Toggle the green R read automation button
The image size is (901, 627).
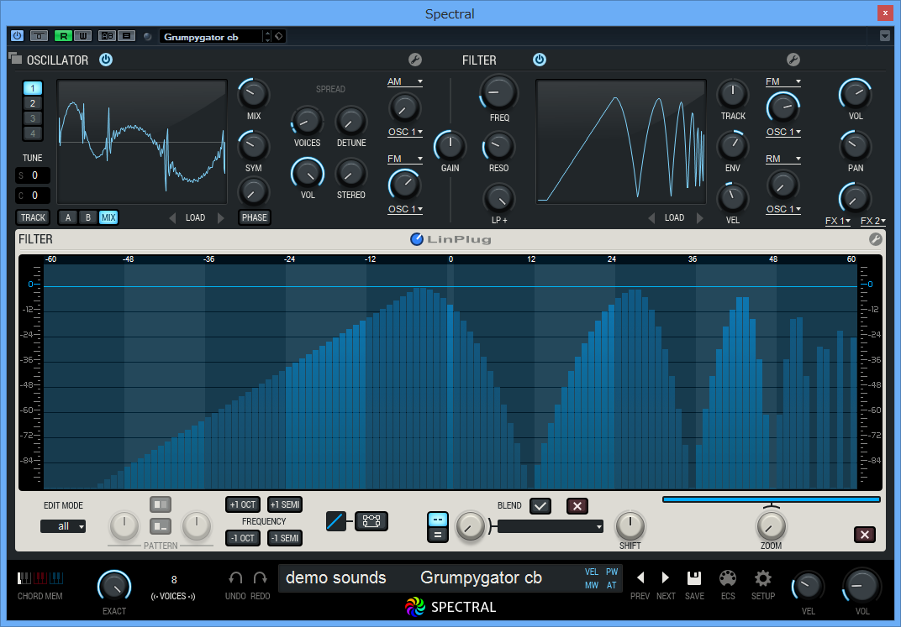[63, 36]
